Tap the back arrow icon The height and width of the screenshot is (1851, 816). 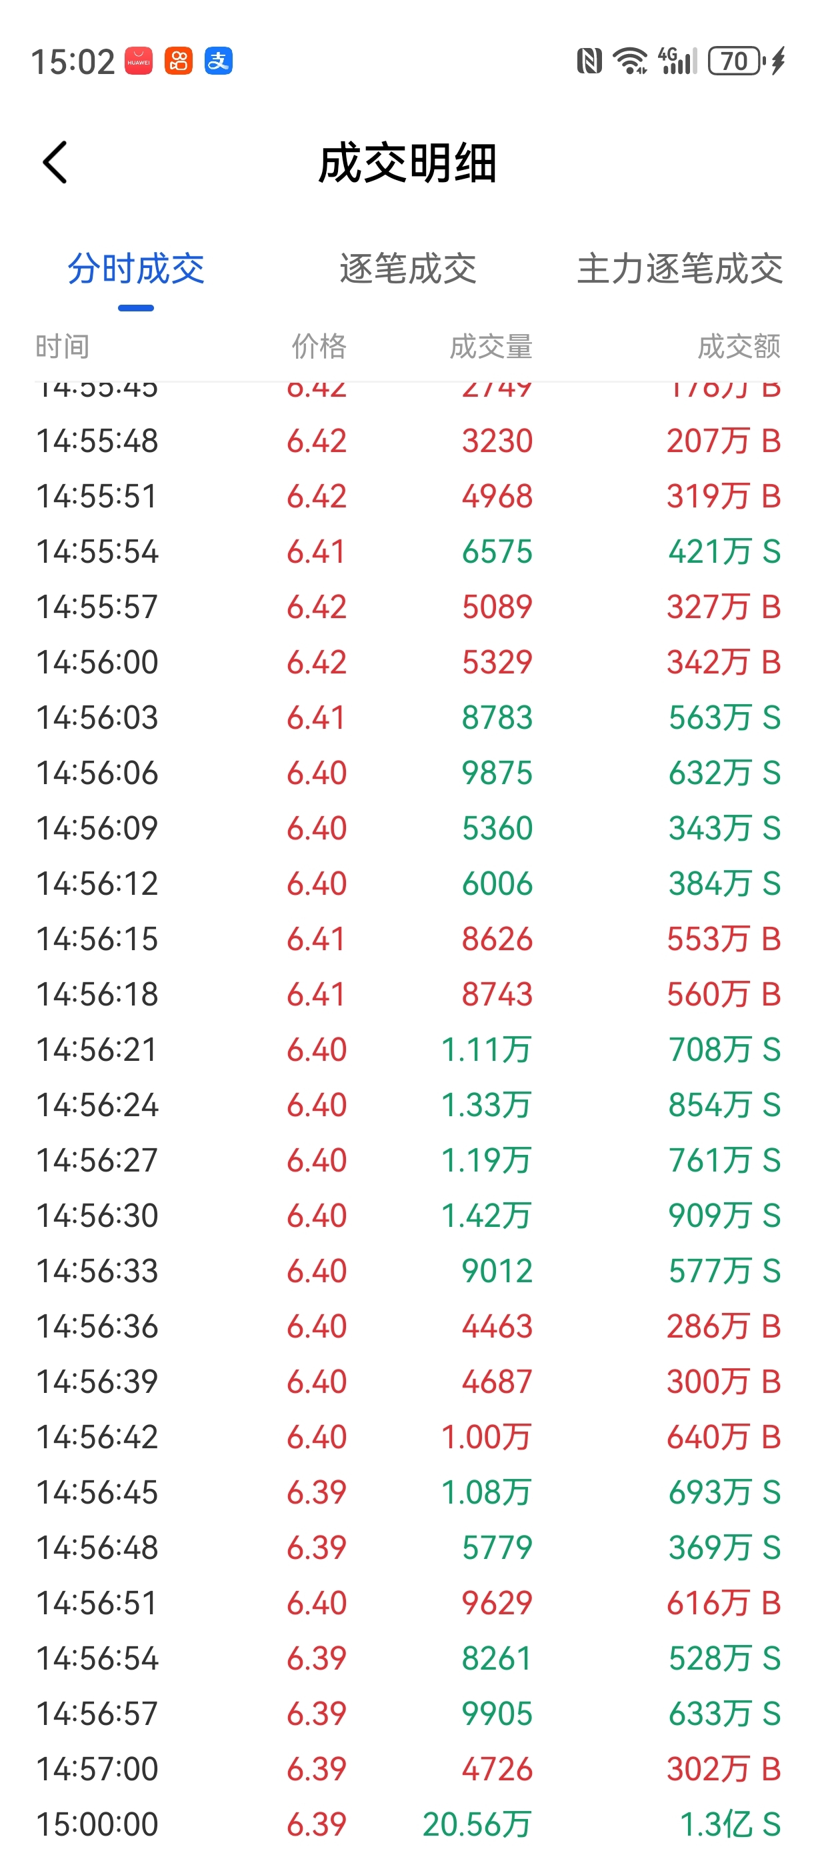55,163
